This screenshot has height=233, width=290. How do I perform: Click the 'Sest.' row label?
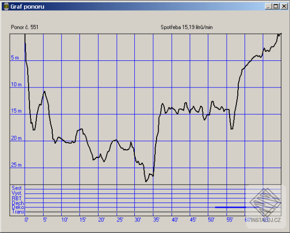click(17, 188)
